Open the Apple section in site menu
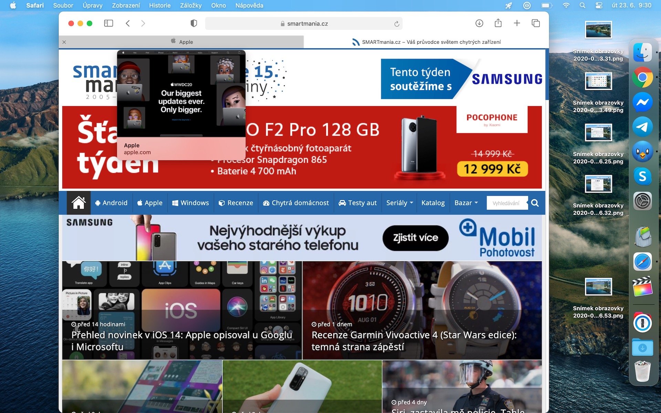Image resolution: width=661 pixels, height=413 pixels. tap(150, 203)
